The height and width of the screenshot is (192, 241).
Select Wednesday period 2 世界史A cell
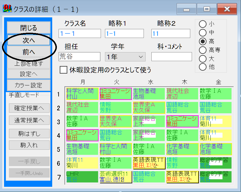pos(149,108)
